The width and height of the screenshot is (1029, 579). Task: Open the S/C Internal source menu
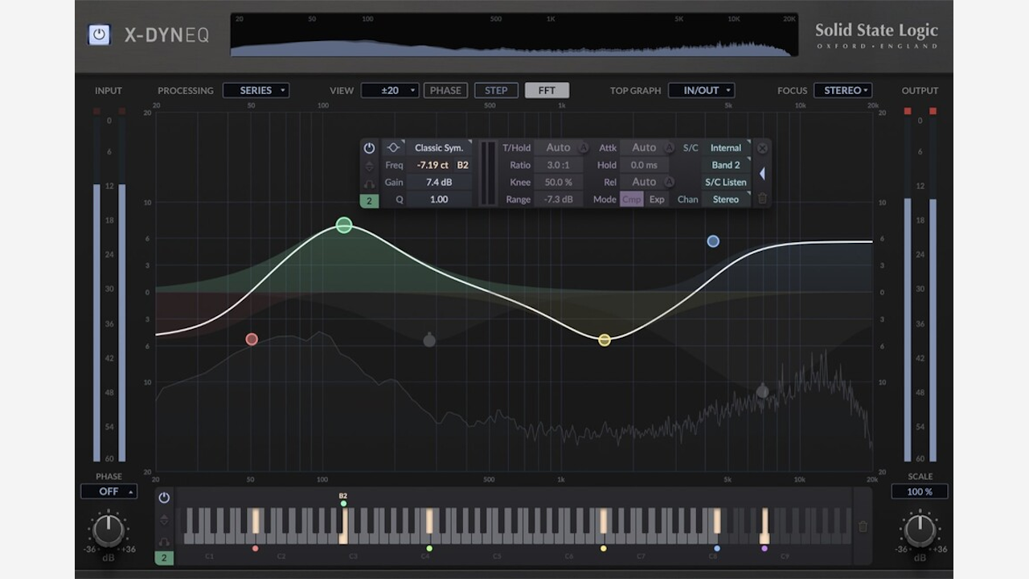click(725, 147)
